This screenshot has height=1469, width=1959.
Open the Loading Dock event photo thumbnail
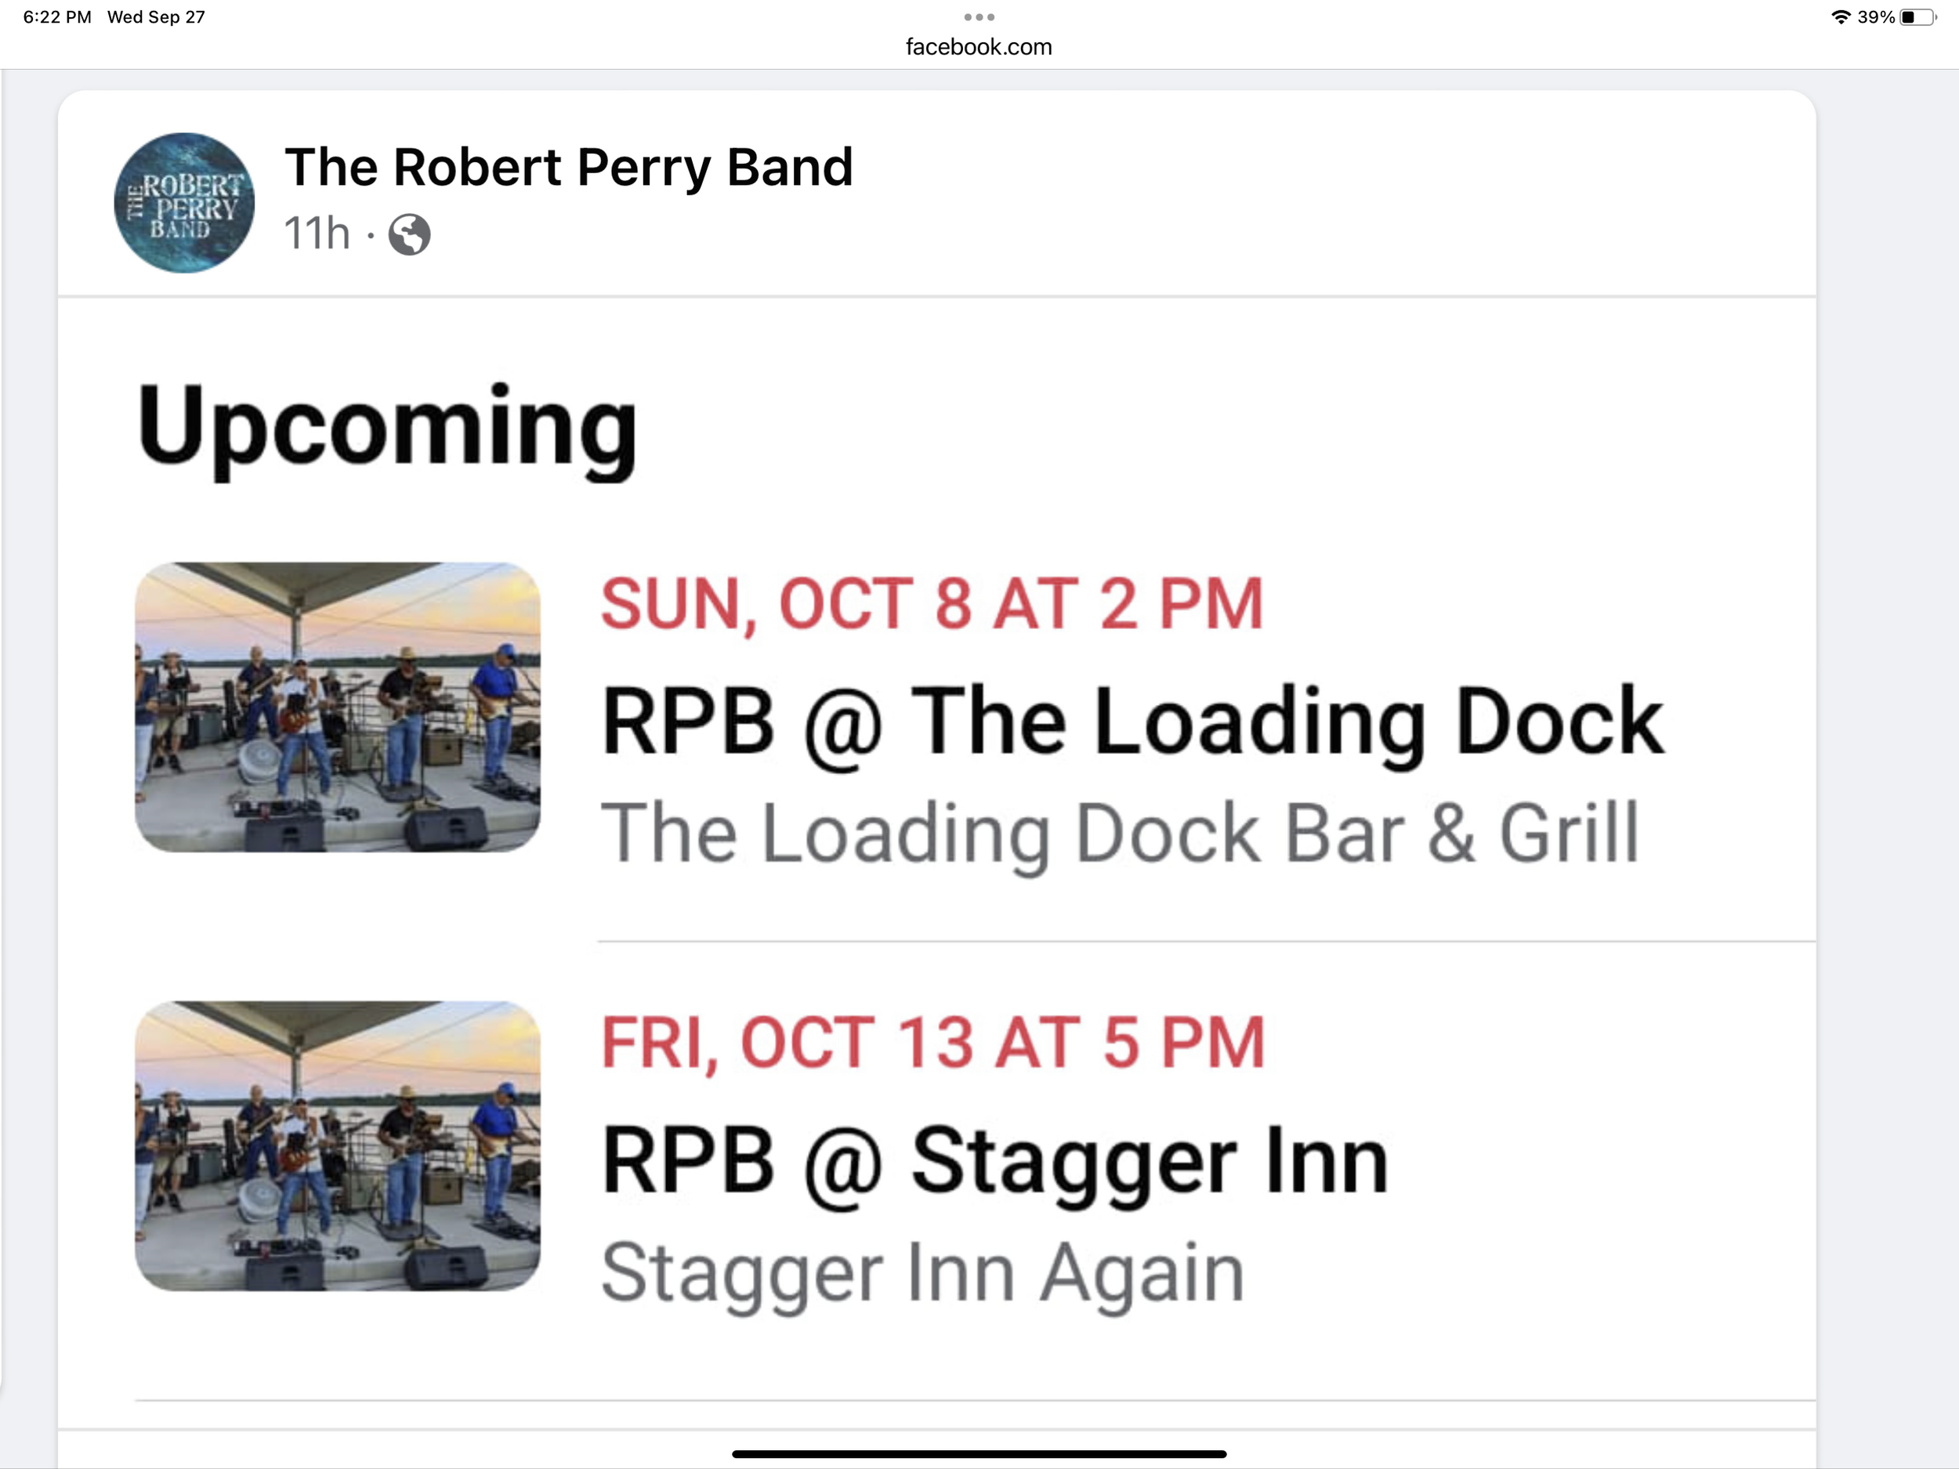coord(338,707)
